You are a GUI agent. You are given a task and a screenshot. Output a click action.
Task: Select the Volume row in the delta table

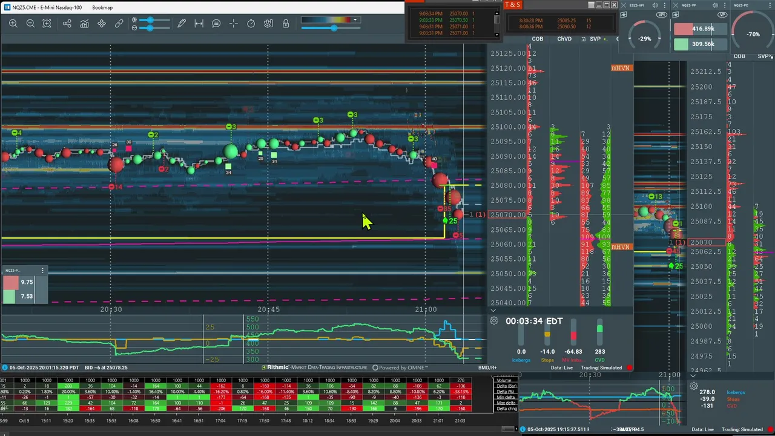[x=505, y=380]
